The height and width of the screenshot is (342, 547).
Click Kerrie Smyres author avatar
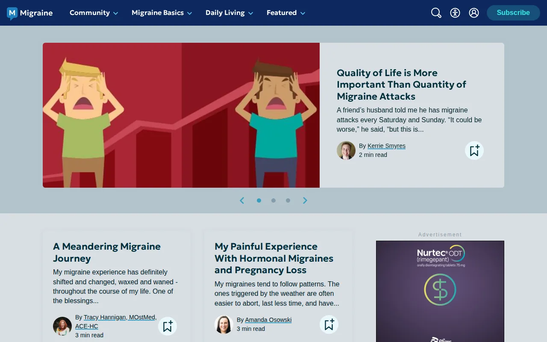pos(346,150)
